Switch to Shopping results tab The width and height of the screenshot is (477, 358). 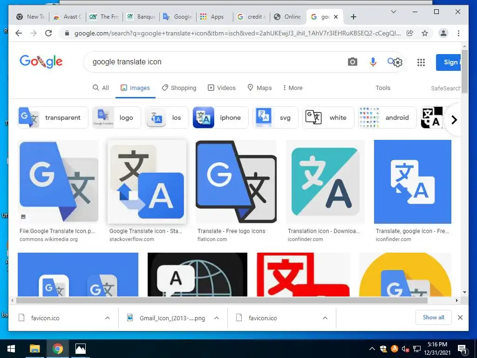pos(179,88)
